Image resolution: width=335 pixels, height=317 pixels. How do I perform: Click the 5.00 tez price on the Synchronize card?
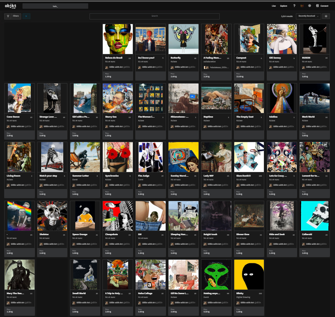[x=108, y=194]
